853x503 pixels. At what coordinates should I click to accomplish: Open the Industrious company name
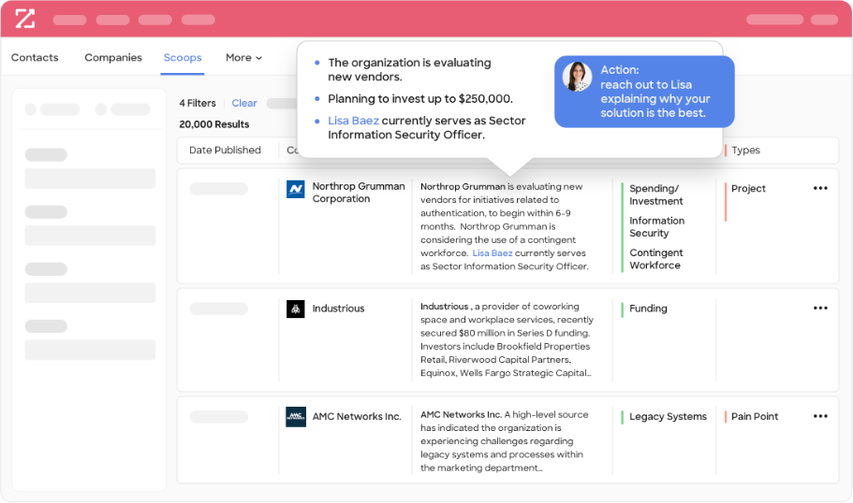[338, 309]
